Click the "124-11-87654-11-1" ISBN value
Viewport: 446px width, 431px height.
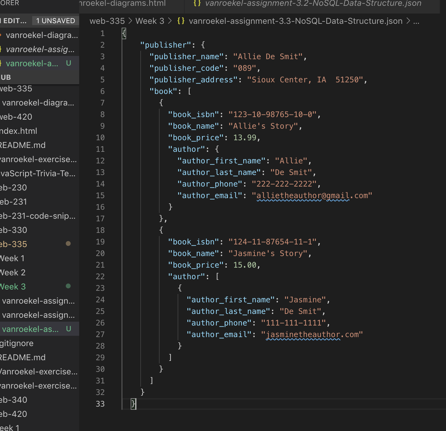(x=273, y=242)
